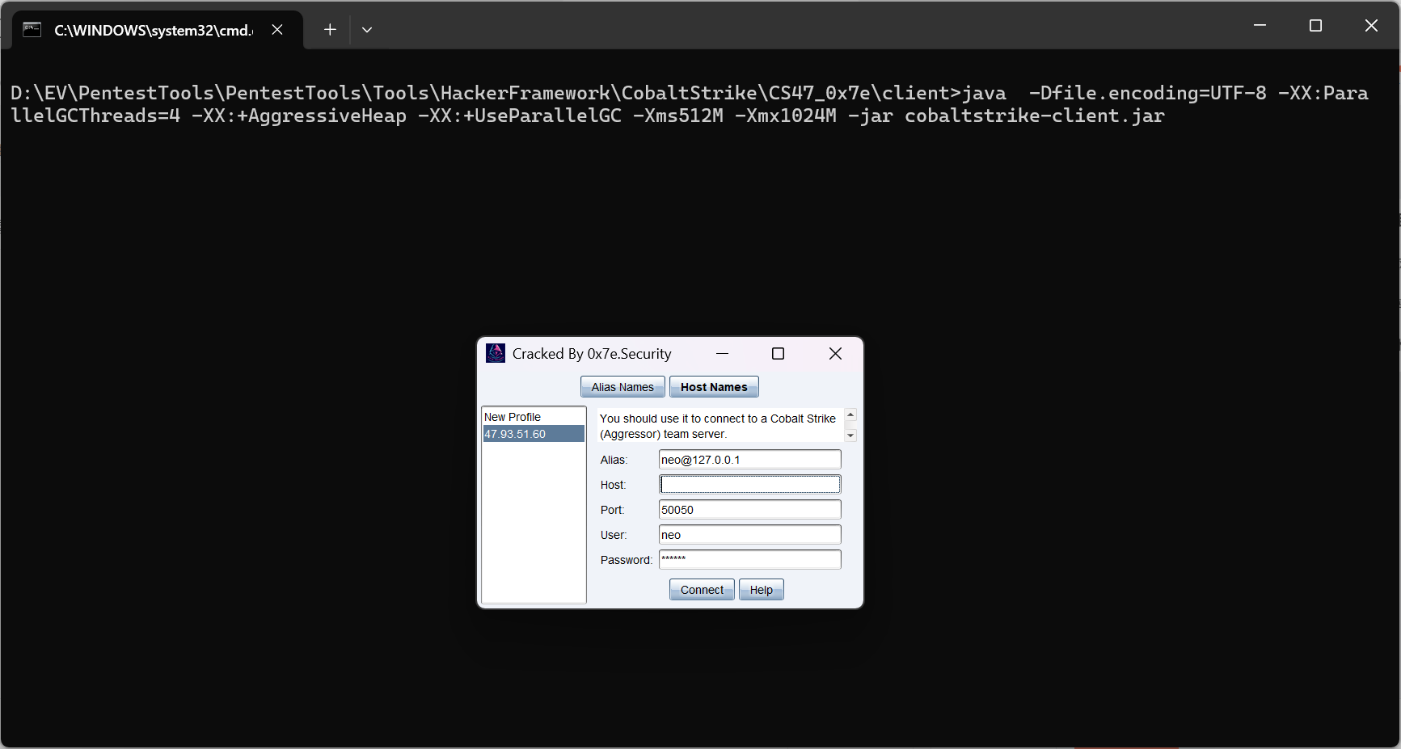Maximize the Cobalt Strike connect dialog
This screenshot has width=1401, height=749.
click(778, 353)
